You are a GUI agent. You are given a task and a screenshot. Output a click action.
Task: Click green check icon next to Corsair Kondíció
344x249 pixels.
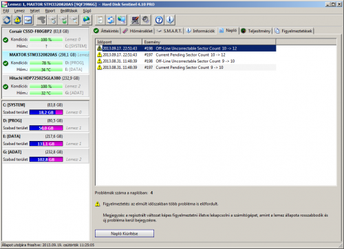point(6,40)
